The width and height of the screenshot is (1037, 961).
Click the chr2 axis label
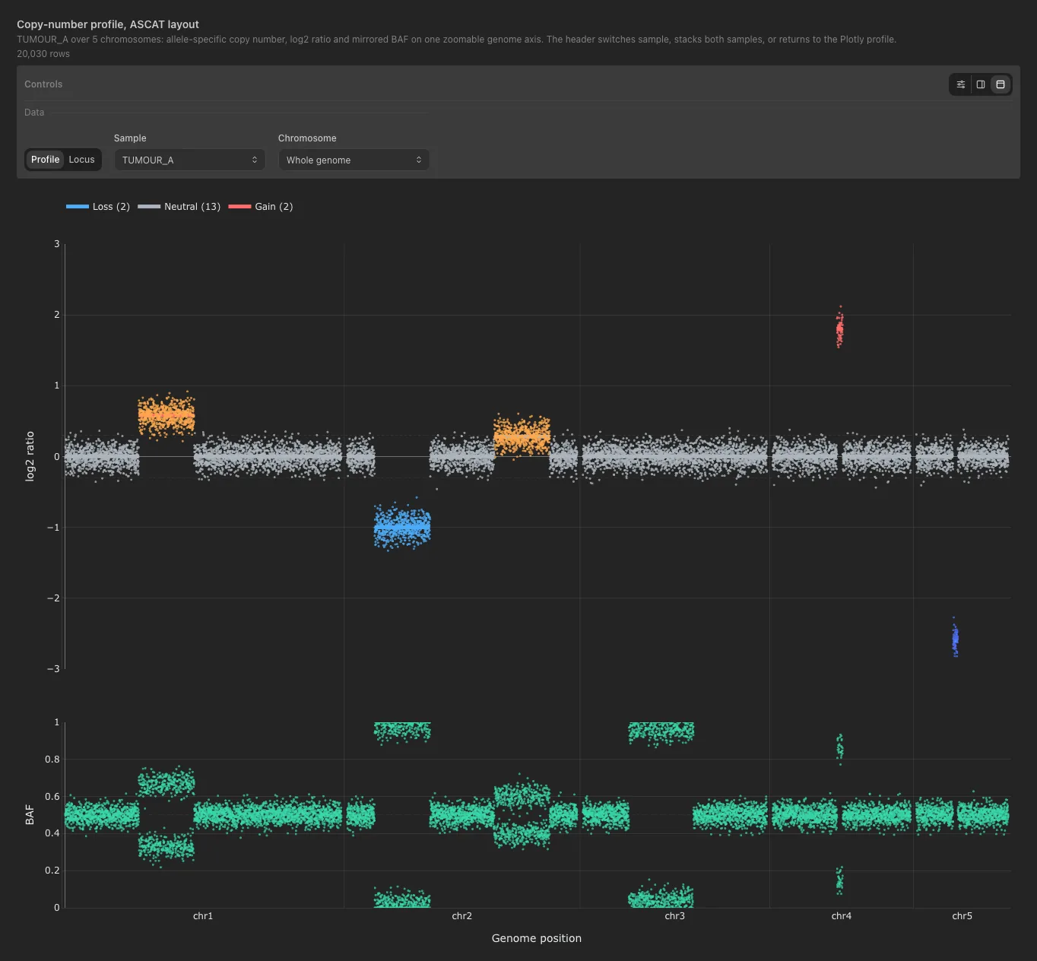click(x=462, y=916)
